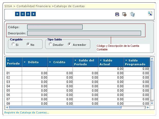Select the Cargable No radio button
159x119 pixels.
click(28, 44)
